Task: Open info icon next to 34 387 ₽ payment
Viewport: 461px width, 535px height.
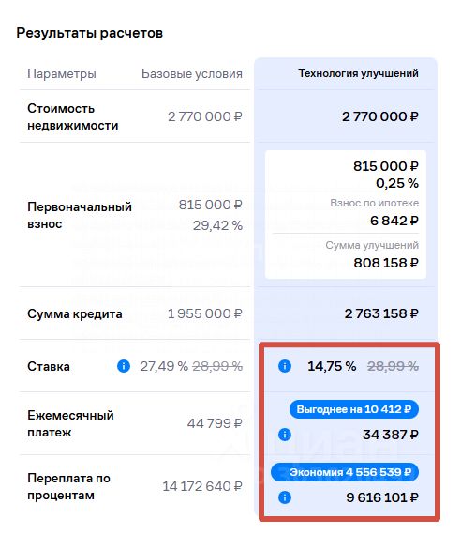Action: tap(285, 435)
